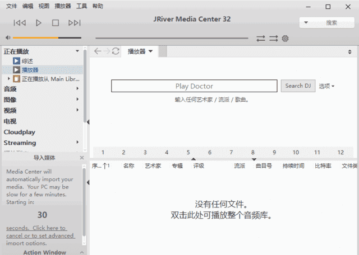359x255 pixels.
Task: Open the 工具 menu
Action: coord(81,6)
